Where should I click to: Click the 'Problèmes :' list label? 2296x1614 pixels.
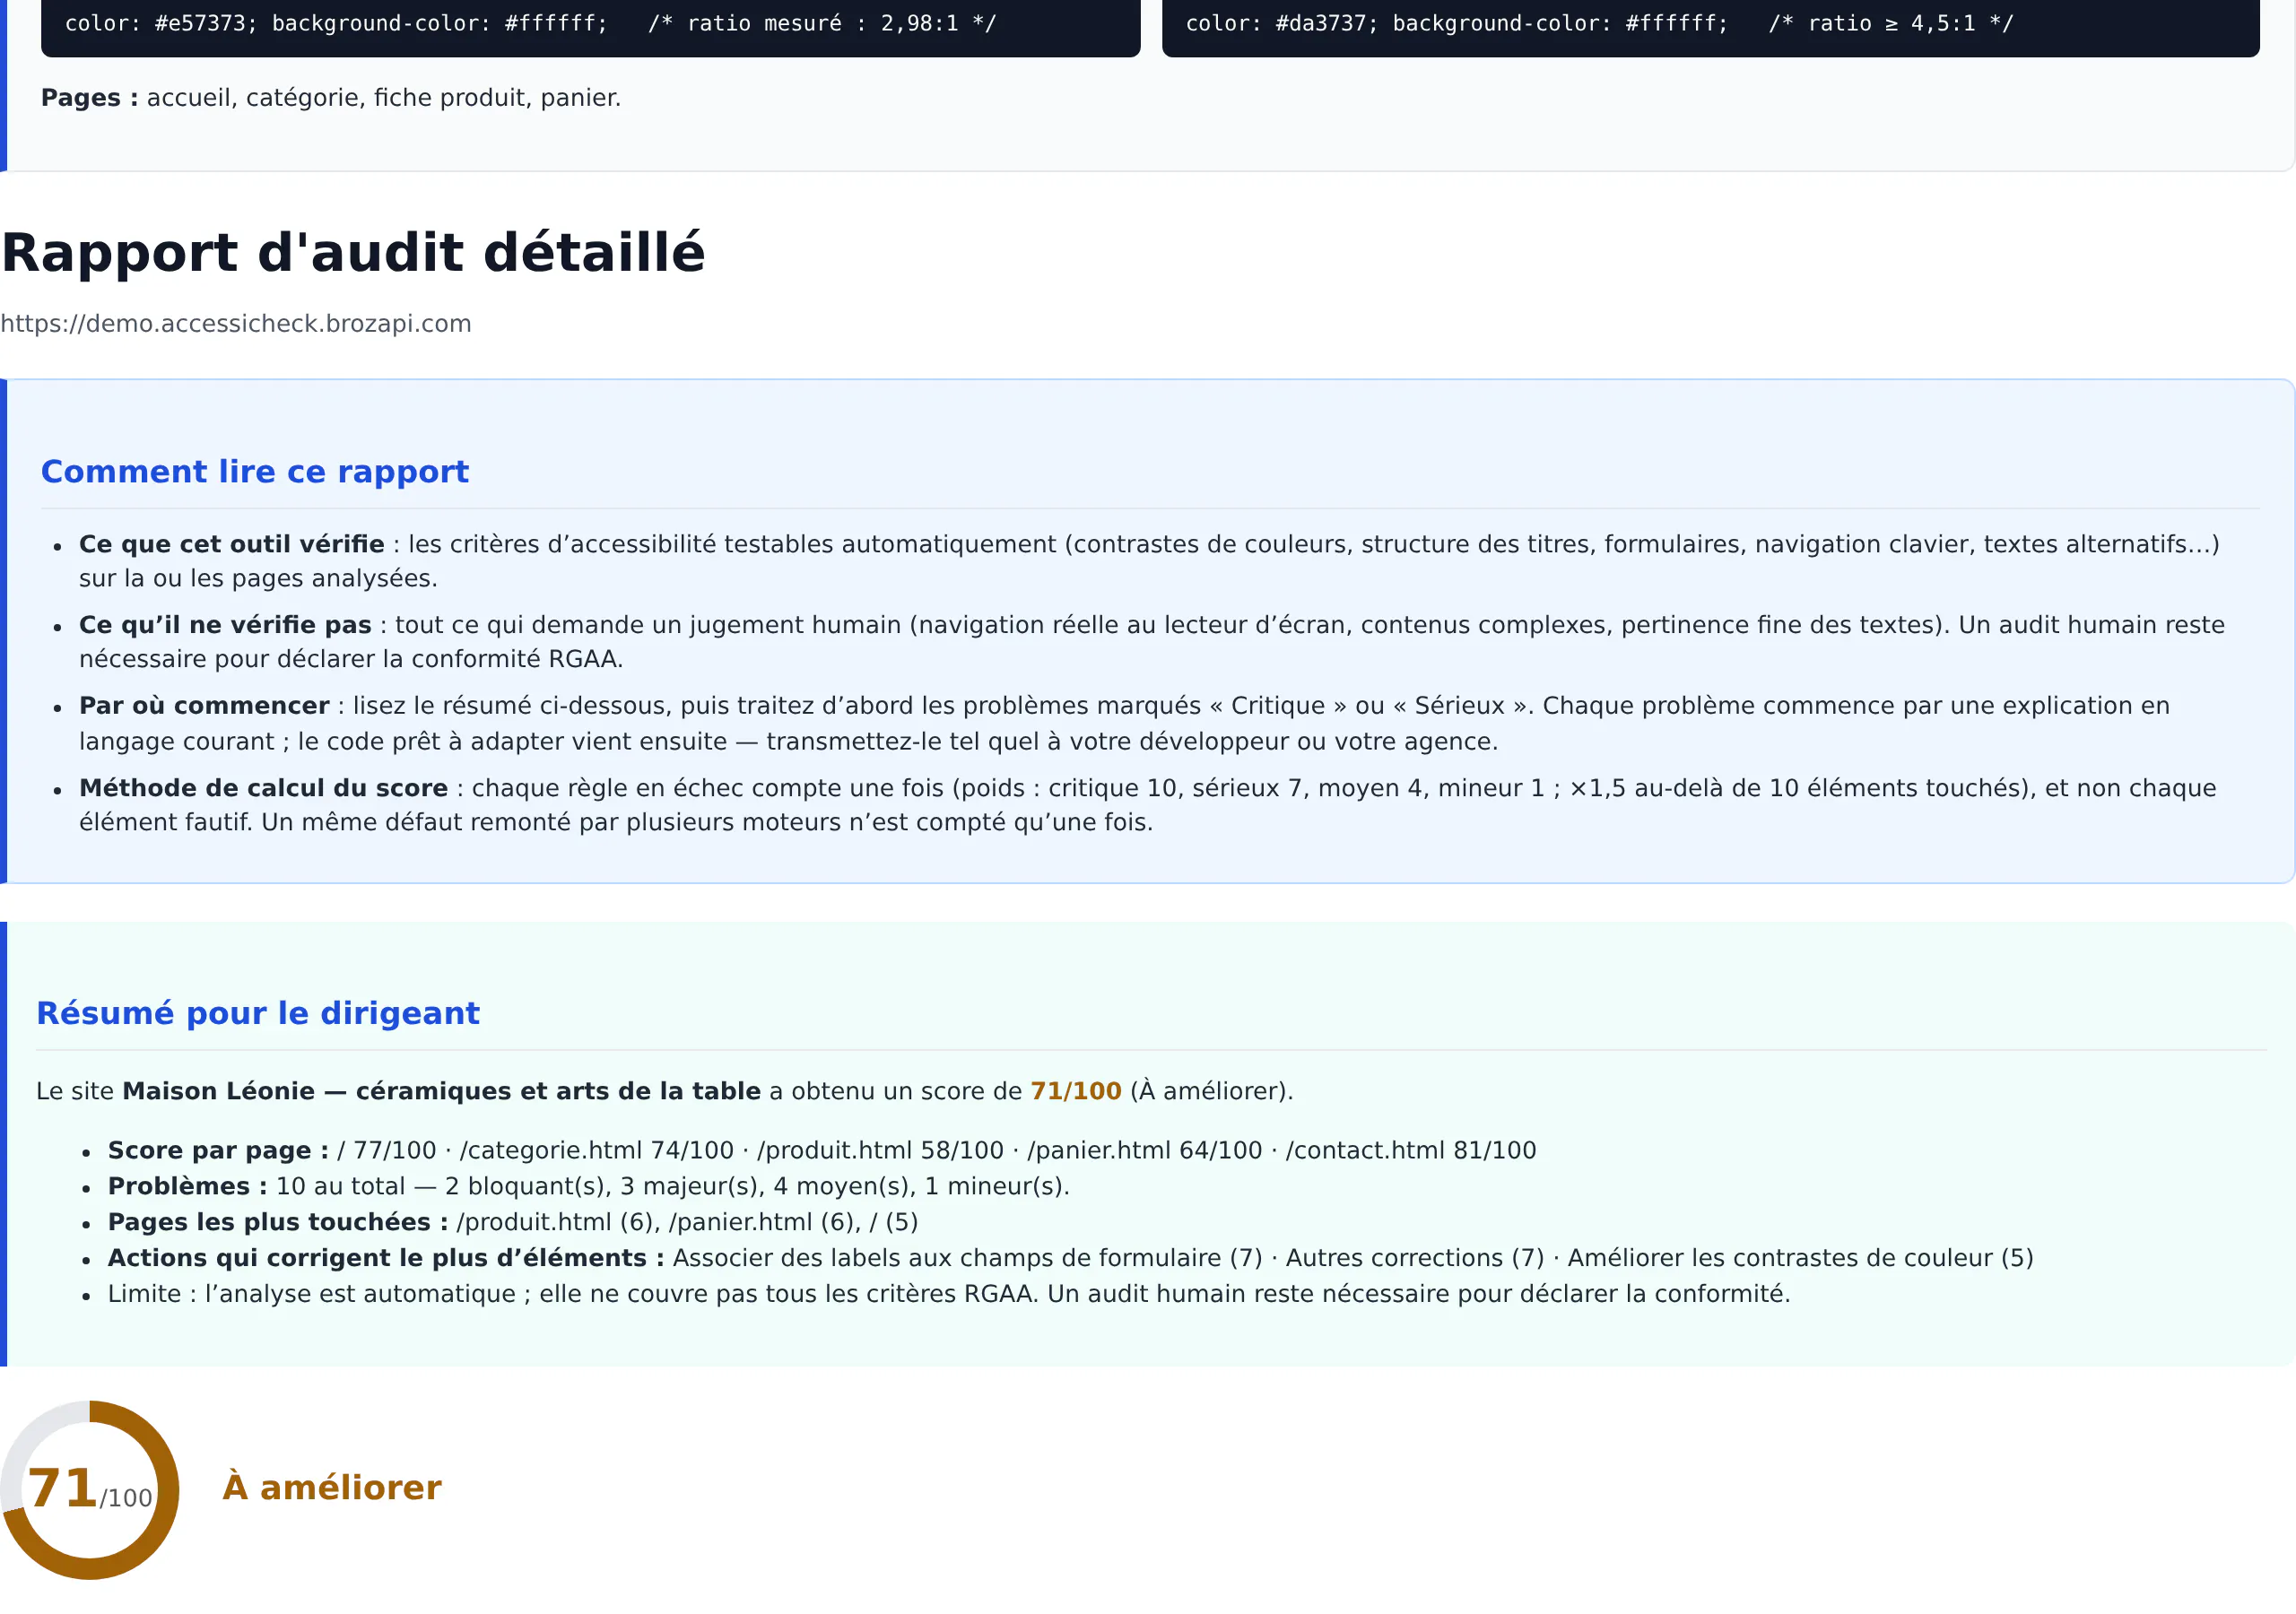click(x=188, y=1186)
